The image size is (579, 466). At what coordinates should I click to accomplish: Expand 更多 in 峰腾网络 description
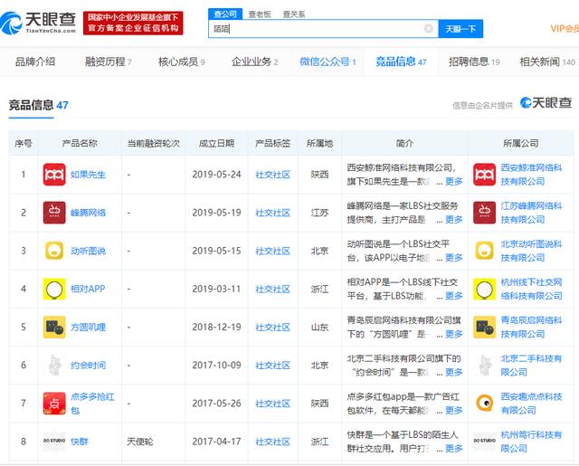tap(454, 219)
